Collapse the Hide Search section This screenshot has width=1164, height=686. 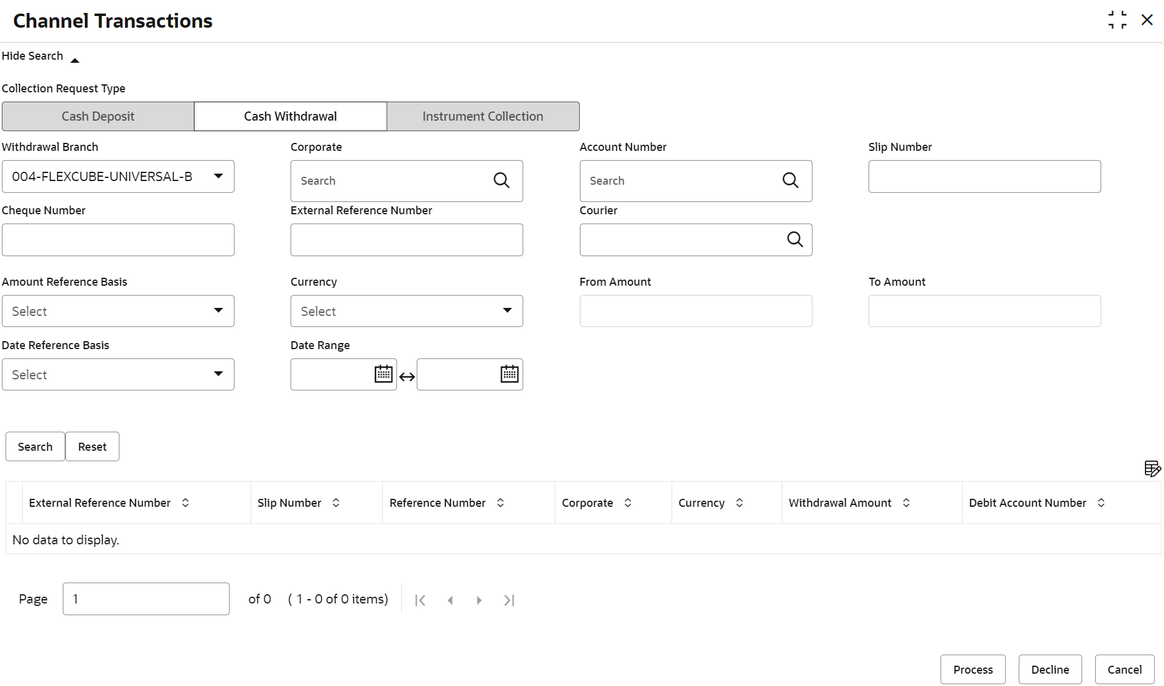[x=41, y=57]
